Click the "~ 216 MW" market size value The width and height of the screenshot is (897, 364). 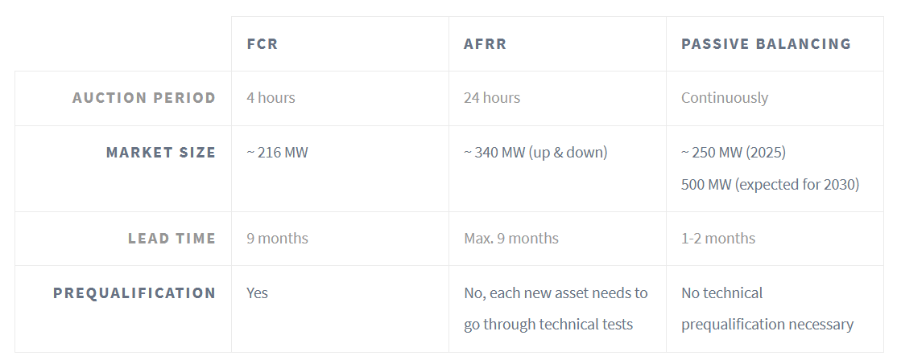tap(278, 152)
